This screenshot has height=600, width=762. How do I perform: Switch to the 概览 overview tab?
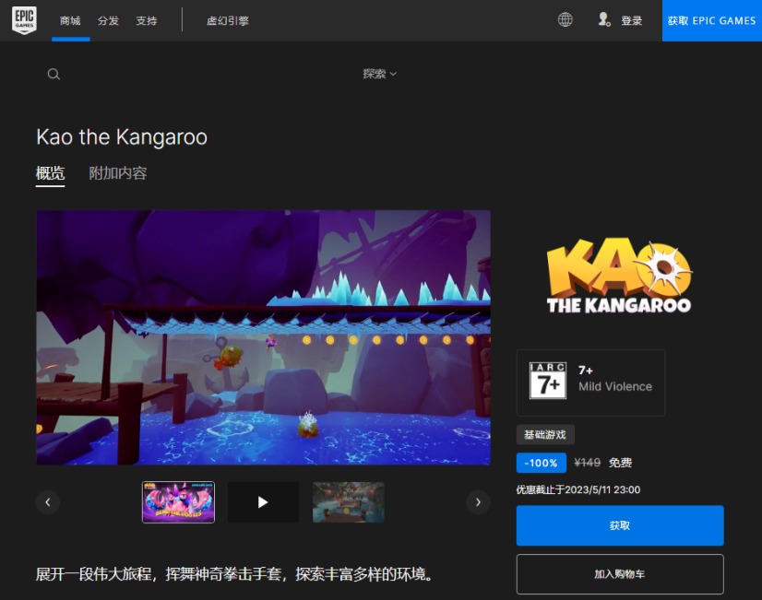(x=50, y=173)
